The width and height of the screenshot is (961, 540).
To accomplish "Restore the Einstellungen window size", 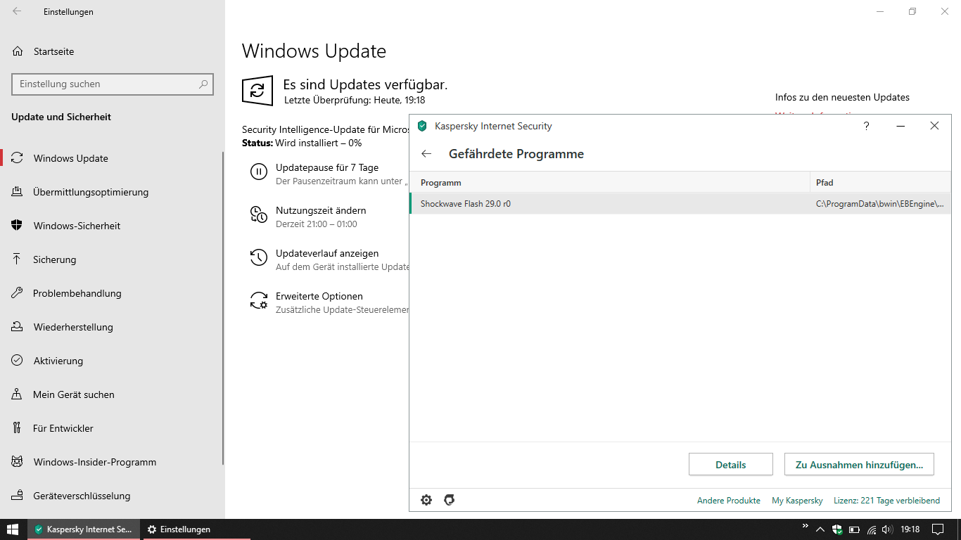I will pos(912,11).
